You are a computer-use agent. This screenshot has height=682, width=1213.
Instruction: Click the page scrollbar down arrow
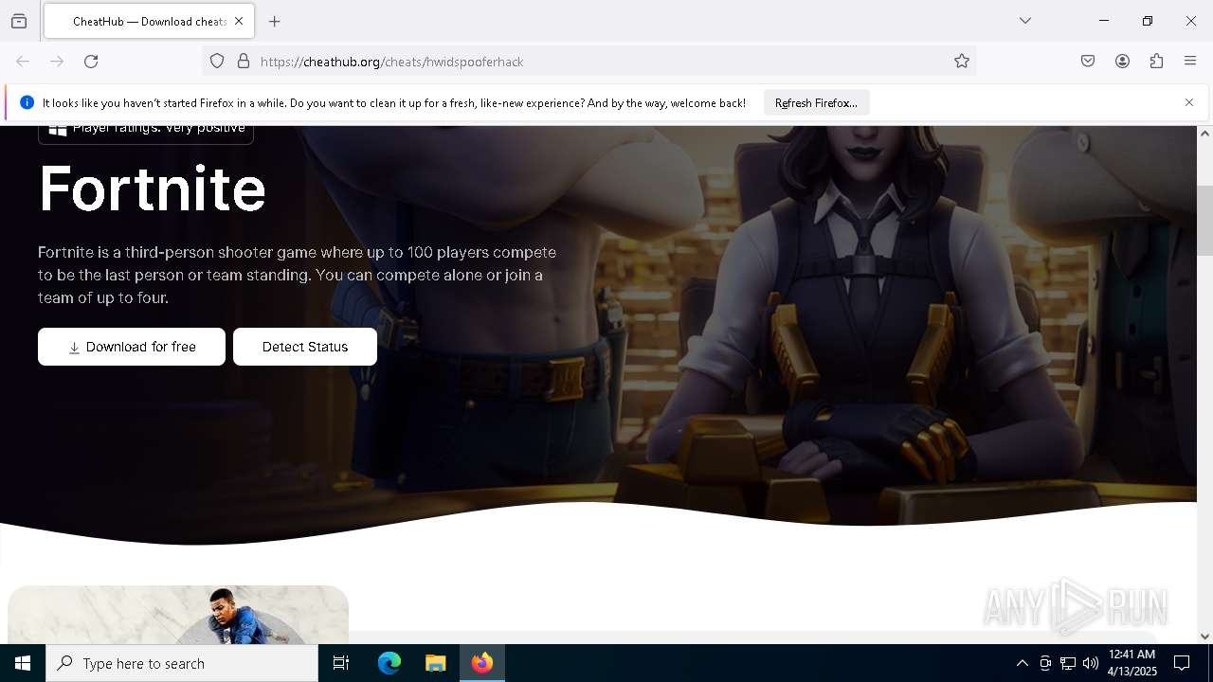click(x=1204, y=637)
